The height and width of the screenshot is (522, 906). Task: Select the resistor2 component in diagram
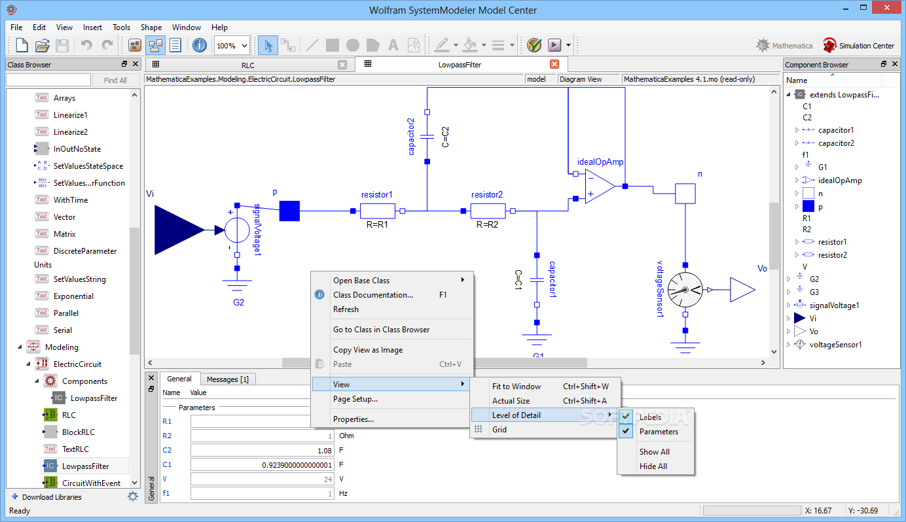pos(488,211)
